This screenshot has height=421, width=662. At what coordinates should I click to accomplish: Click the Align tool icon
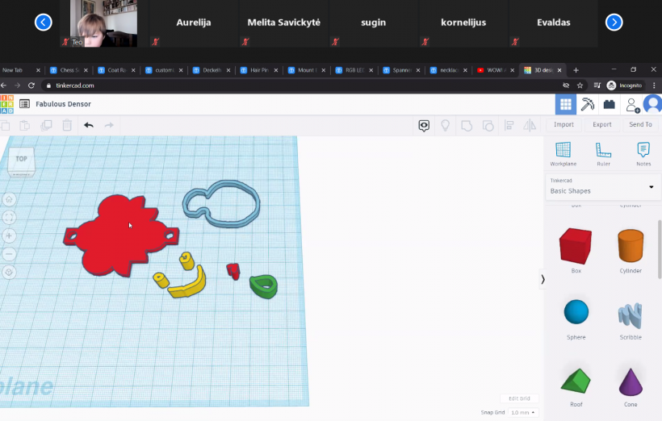509,125
